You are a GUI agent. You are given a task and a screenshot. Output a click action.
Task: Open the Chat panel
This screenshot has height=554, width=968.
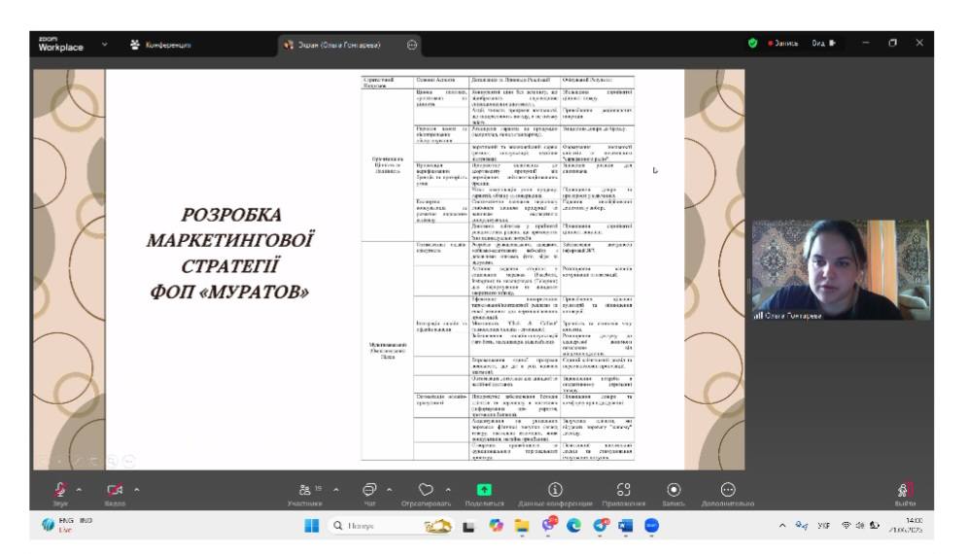[x=369, y=490]
